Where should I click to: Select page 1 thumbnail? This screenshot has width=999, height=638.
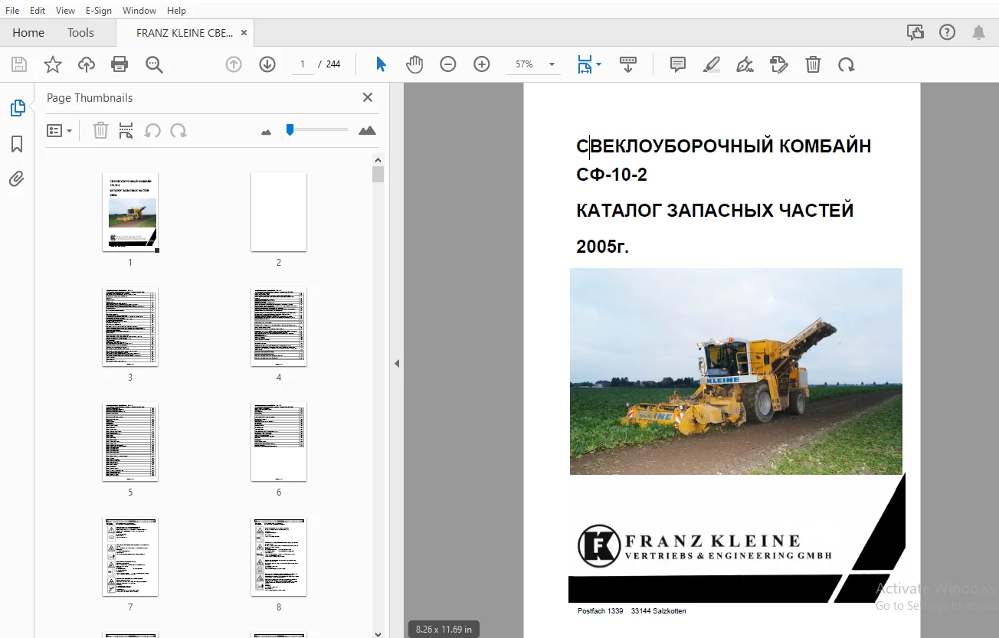click(130, 212)
